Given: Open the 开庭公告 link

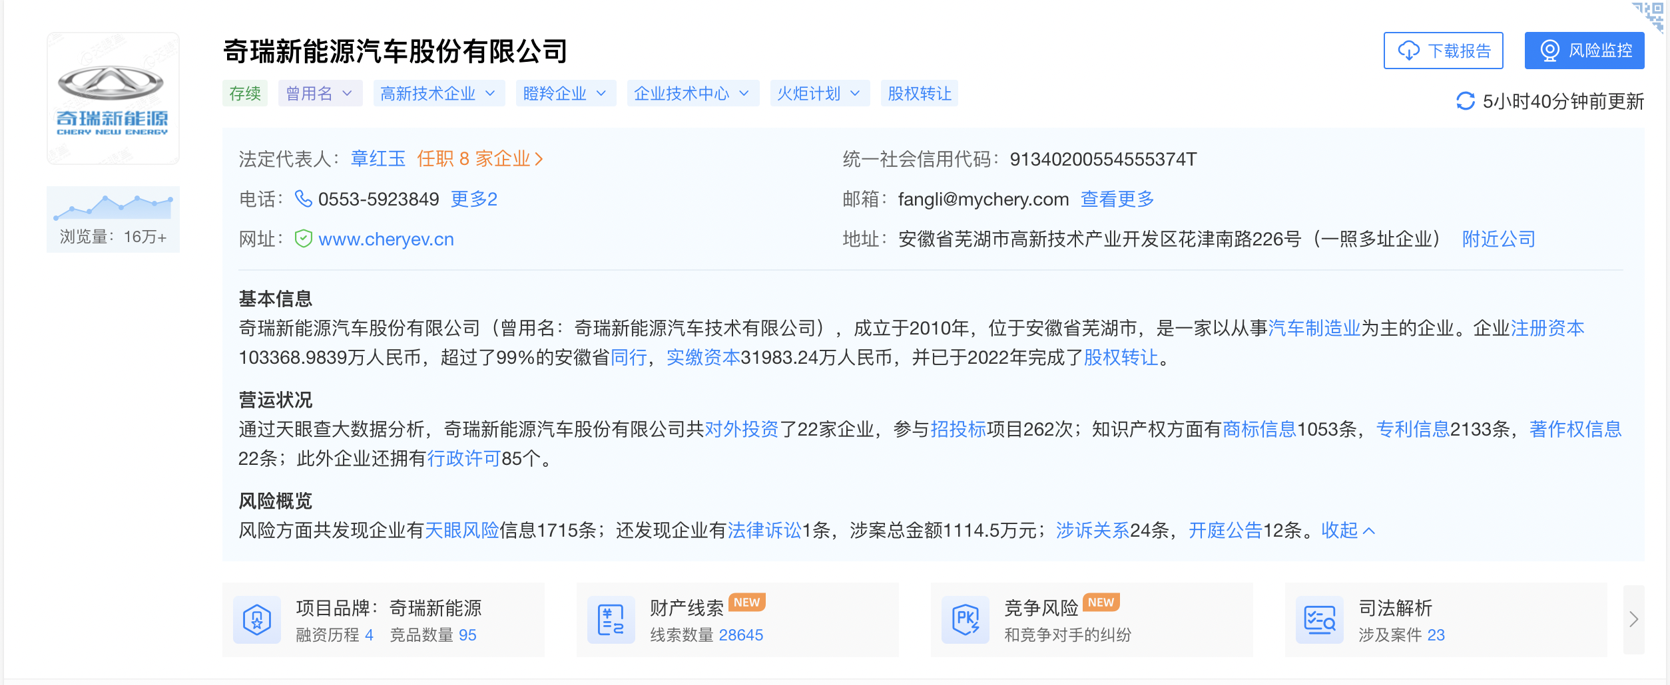Looking at the screenshot, I should click(x=1226, y=530).
